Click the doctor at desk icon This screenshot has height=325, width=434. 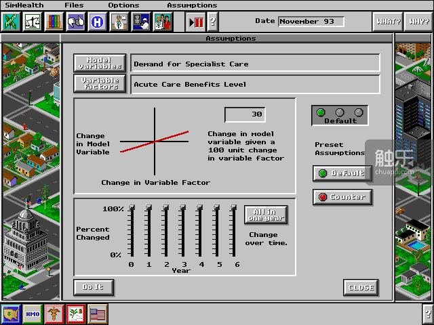pos(119,22)
